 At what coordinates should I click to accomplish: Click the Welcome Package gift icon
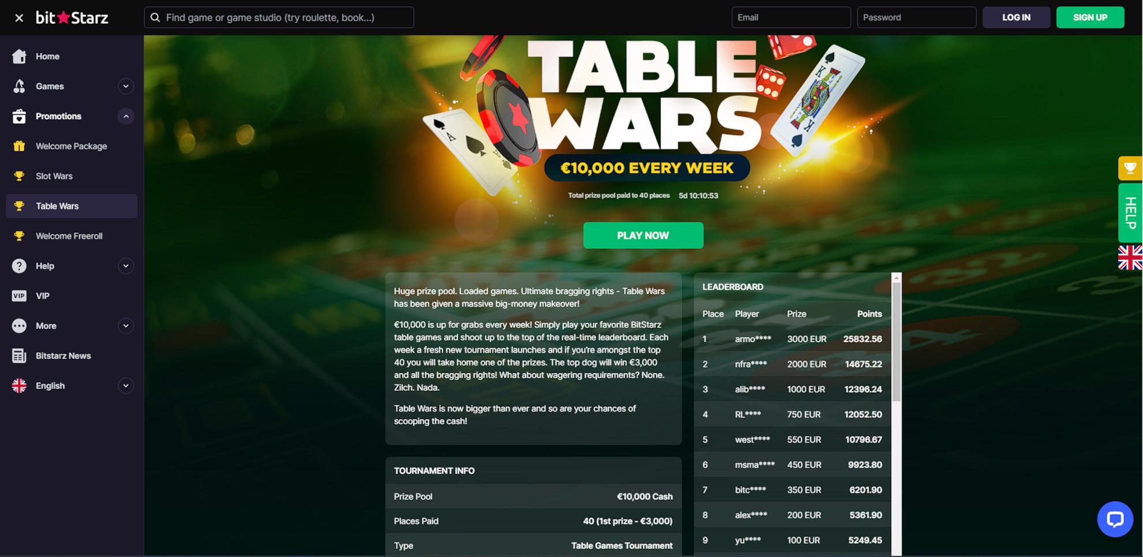click(19, 146)
